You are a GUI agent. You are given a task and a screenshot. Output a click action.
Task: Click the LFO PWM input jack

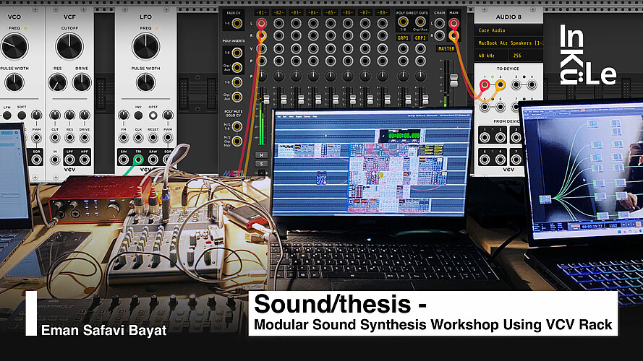coord(168,138)
